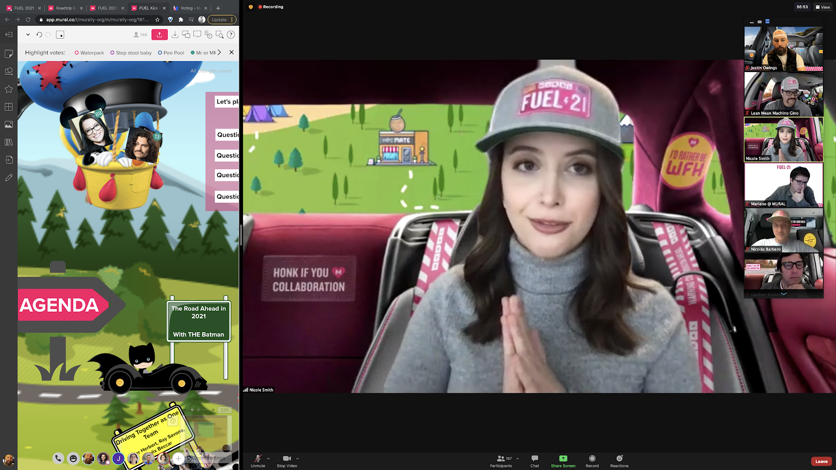
Task: Stop Video in Zoom toolbar
Action: pos(287,461)
